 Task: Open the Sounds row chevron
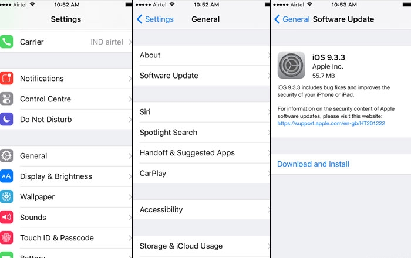pyautogui.click(x=130, y=217)
